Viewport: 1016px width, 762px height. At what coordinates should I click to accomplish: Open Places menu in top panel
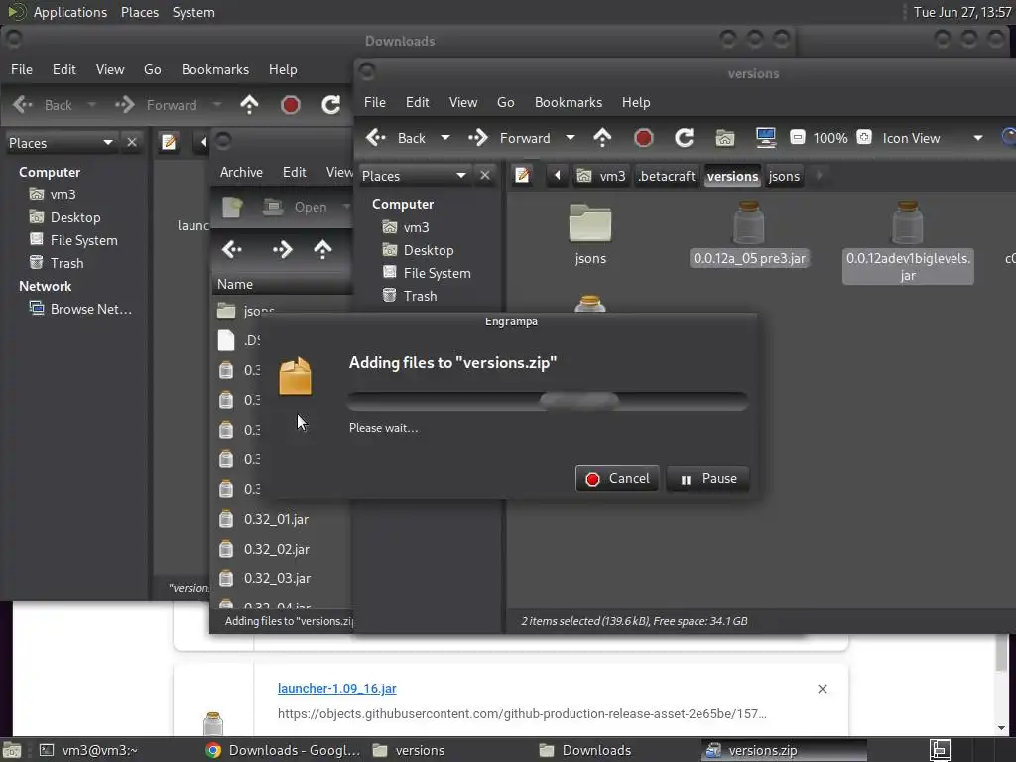(140, 12)
